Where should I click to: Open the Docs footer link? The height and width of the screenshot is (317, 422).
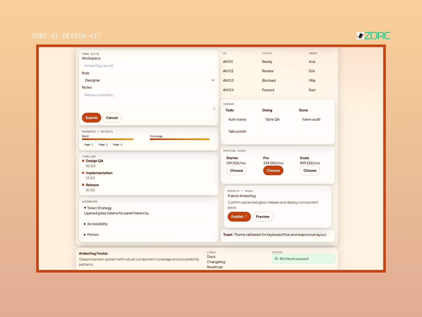pyautogui.click(x=211, y=257)
